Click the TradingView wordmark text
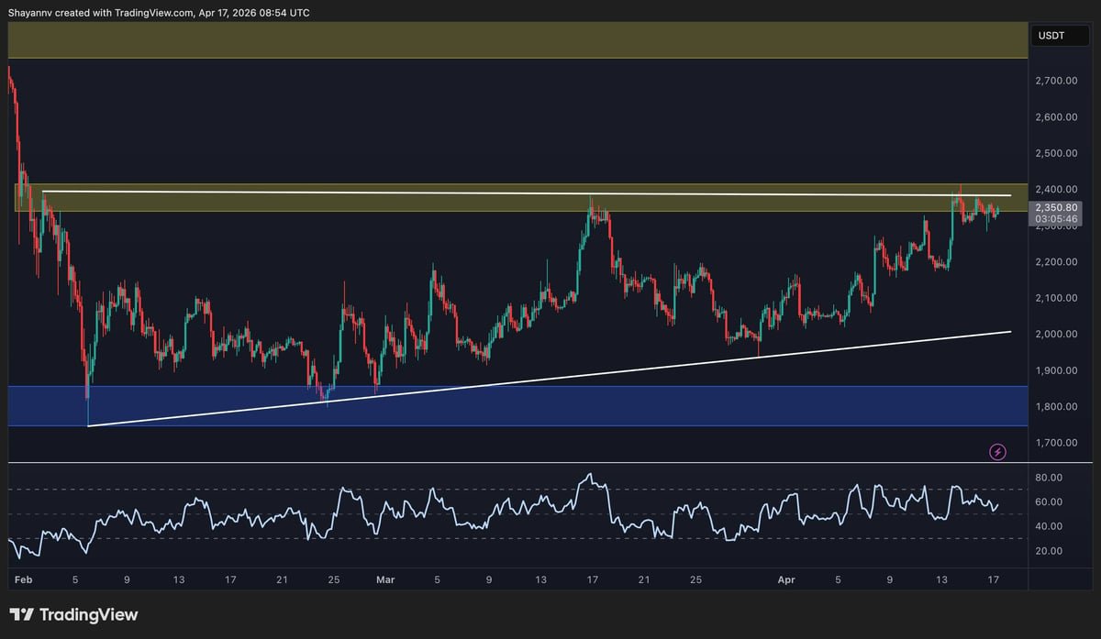 pyautogui.click(x=88, y=615)
